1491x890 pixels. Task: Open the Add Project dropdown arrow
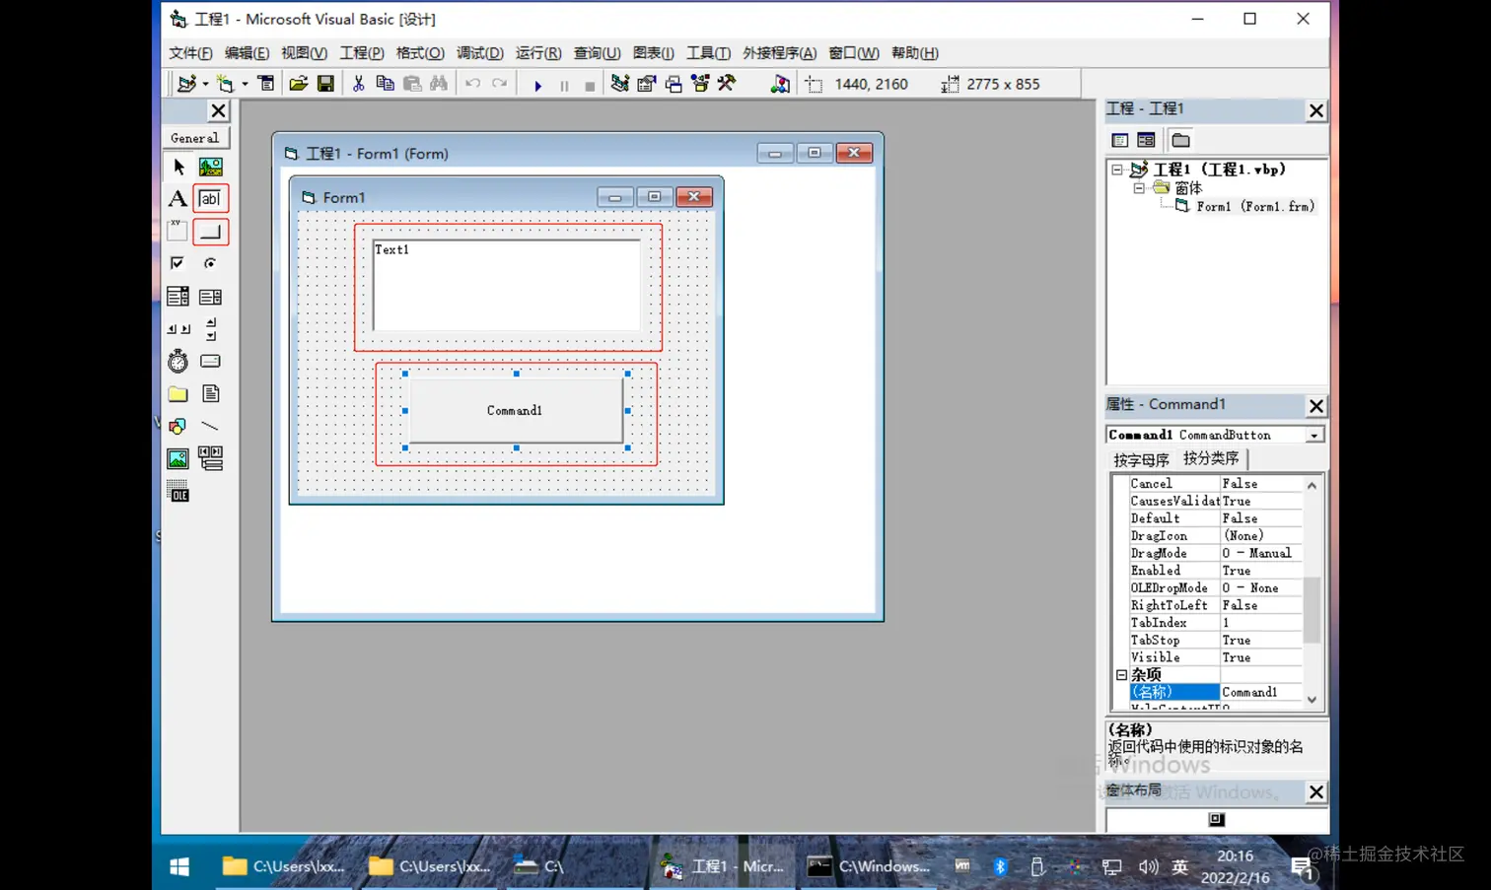tap(205, 84)
